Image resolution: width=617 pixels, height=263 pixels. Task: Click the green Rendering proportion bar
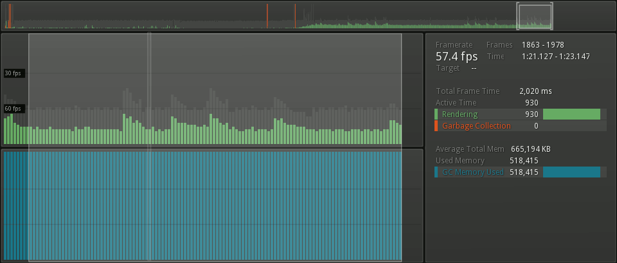571,114
